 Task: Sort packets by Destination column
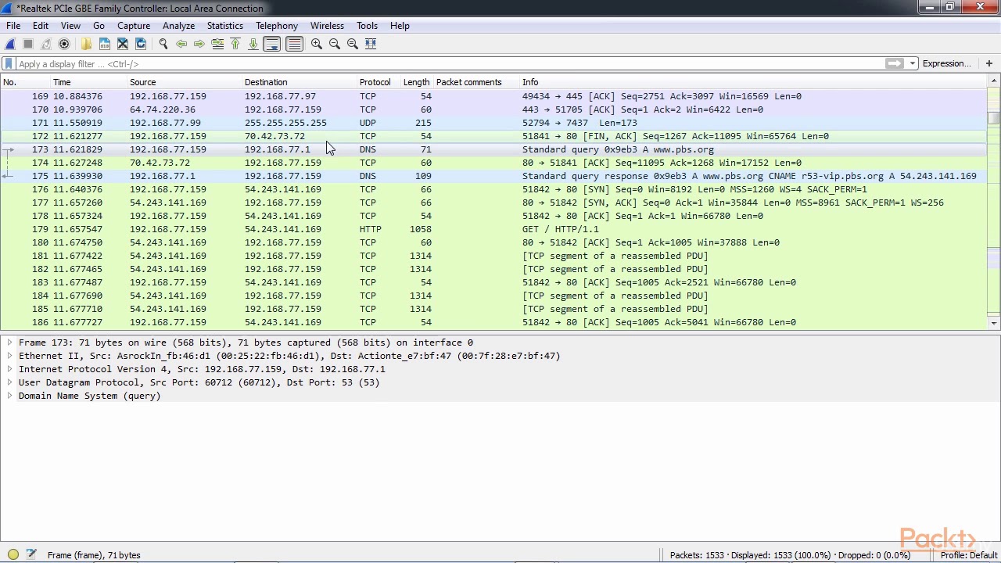299,82
